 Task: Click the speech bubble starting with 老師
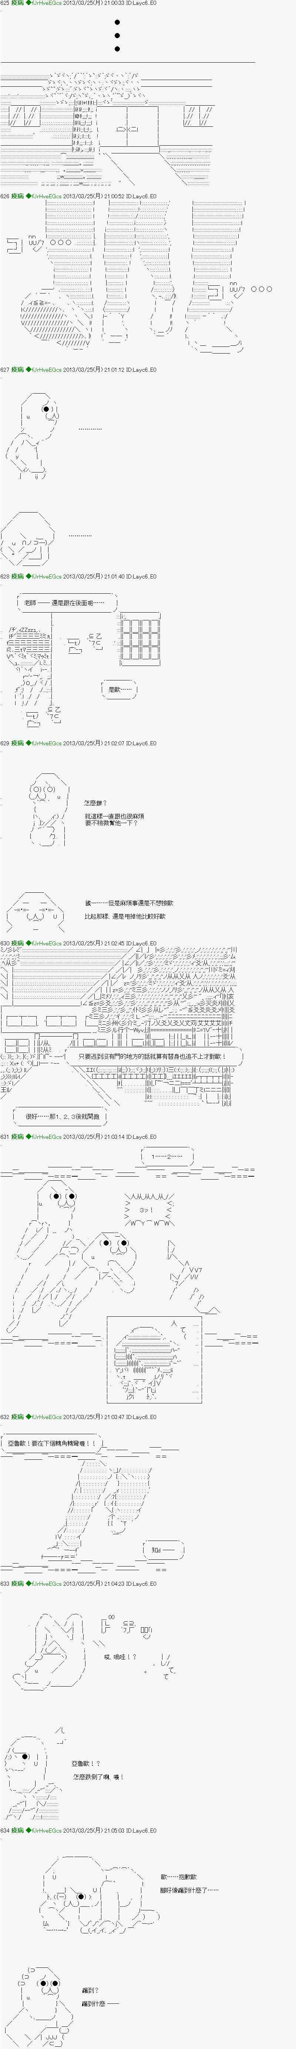(65, 603)
